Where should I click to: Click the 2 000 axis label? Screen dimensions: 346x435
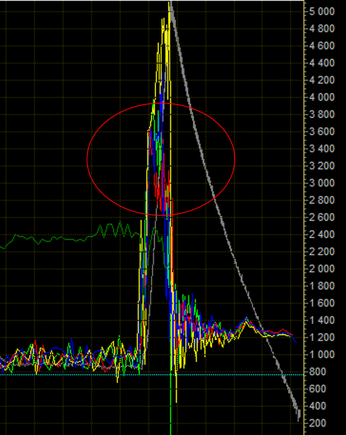[x=323, y=269]
